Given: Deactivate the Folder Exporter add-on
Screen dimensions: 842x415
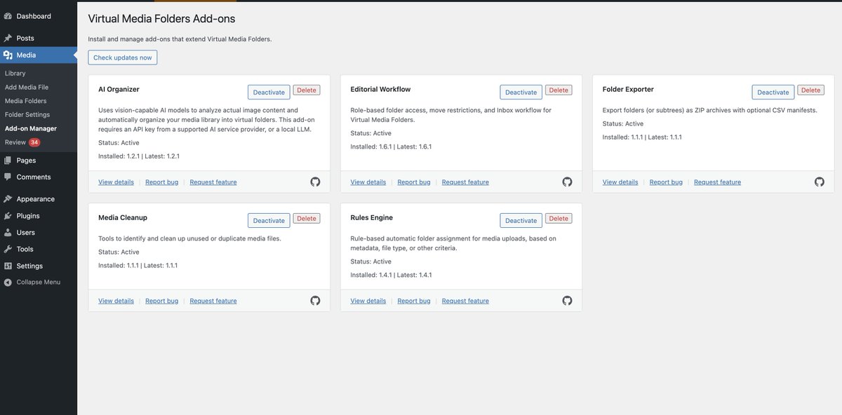Looking at the screenshot, I should point(773,92).
